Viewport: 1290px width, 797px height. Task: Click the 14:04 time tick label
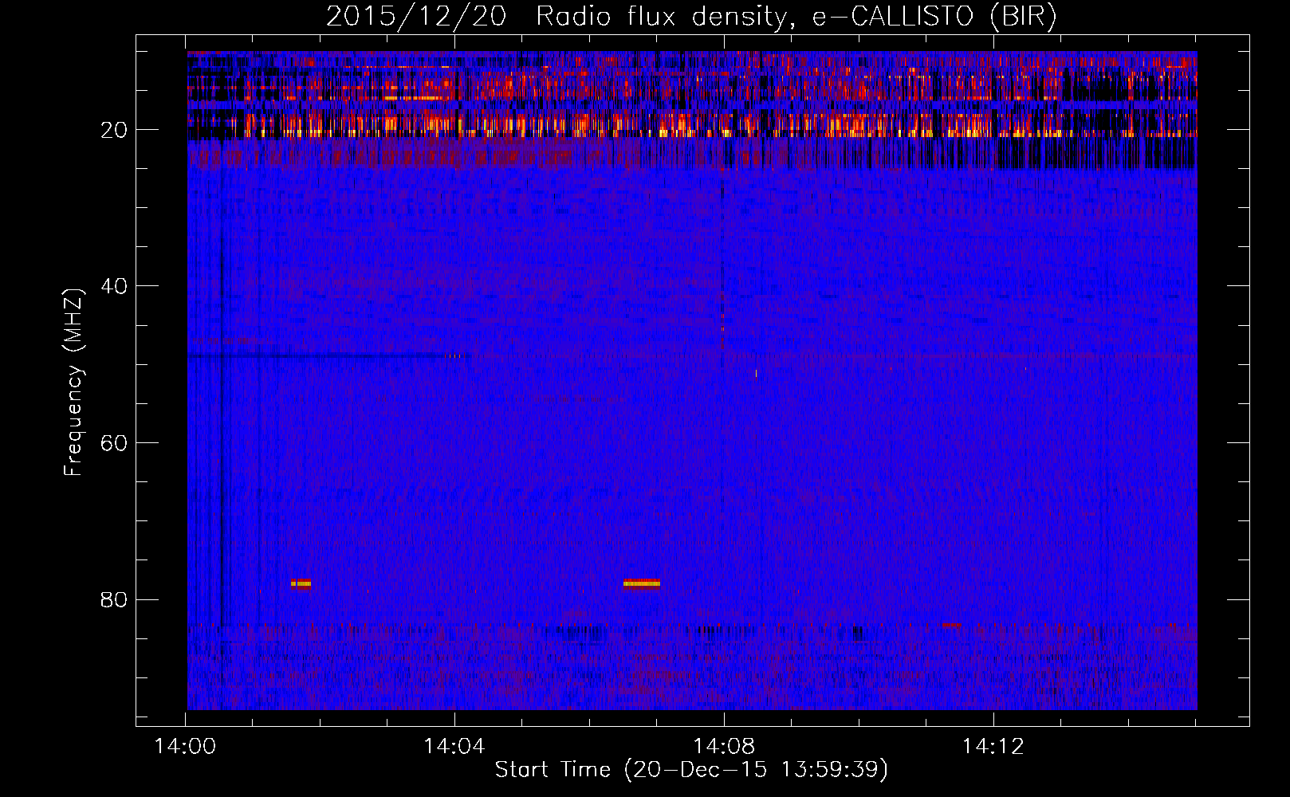(x=454, y=747)
